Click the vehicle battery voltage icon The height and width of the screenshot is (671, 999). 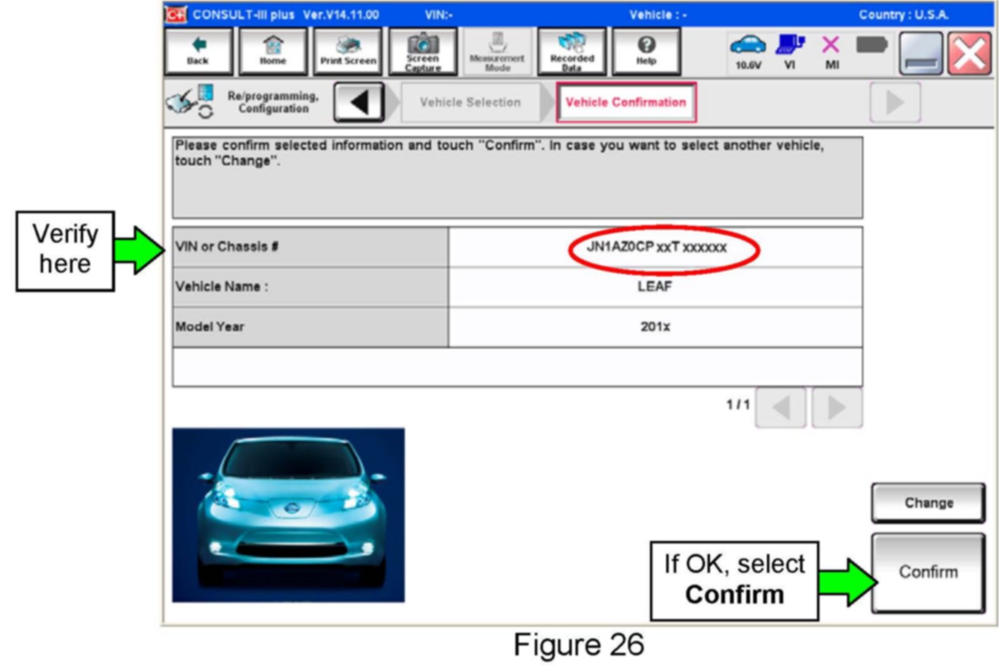tap(748, 51)
